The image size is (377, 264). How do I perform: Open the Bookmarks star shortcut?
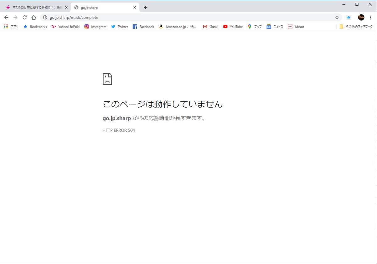point(35,27)
